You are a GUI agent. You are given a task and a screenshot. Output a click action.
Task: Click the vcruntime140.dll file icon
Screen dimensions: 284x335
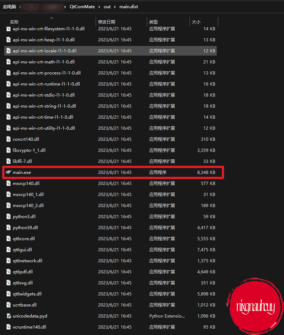point(9,327)
